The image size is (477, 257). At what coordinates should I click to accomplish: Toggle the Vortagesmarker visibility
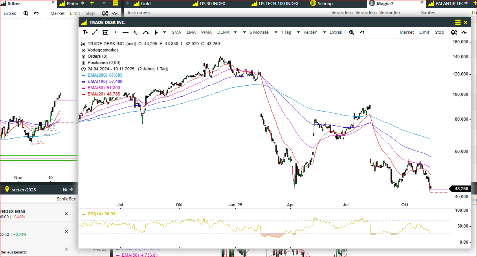tap(83, 50)
